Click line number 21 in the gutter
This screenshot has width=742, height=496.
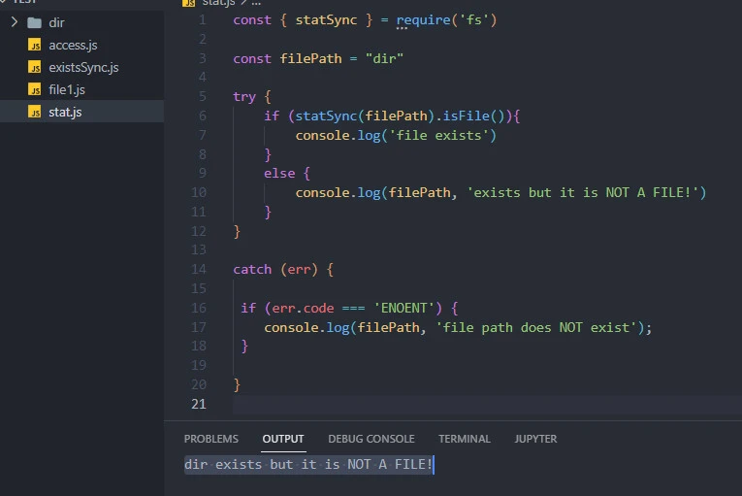[199, 403]
